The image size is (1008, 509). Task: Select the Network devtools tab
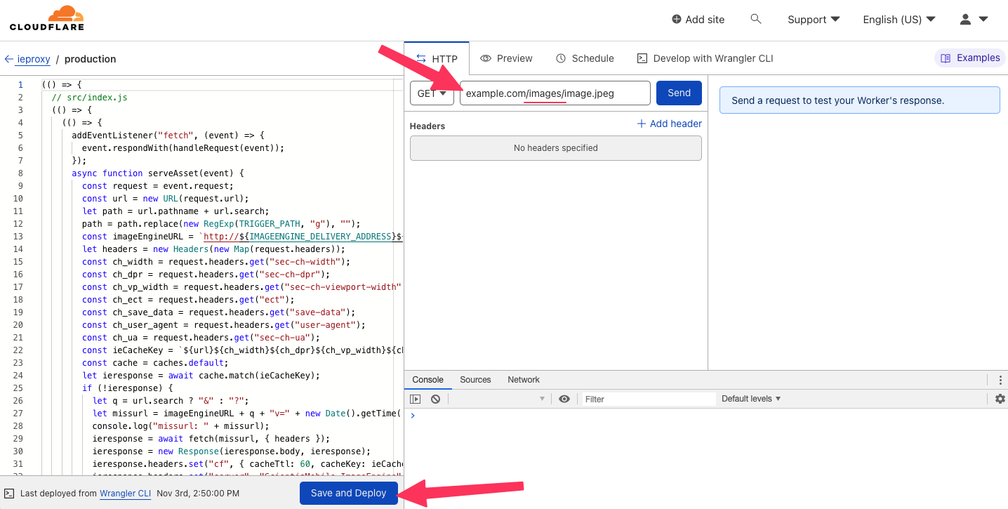coord(524,380)
